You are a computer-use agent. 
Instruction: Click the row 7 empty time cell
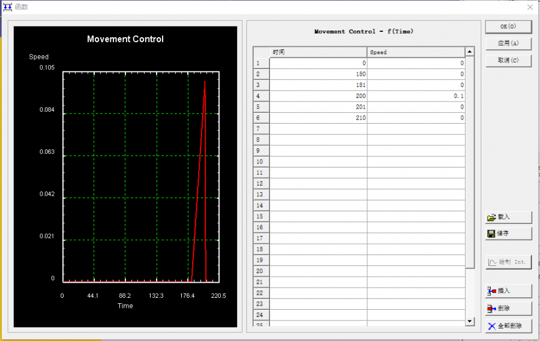318,129
